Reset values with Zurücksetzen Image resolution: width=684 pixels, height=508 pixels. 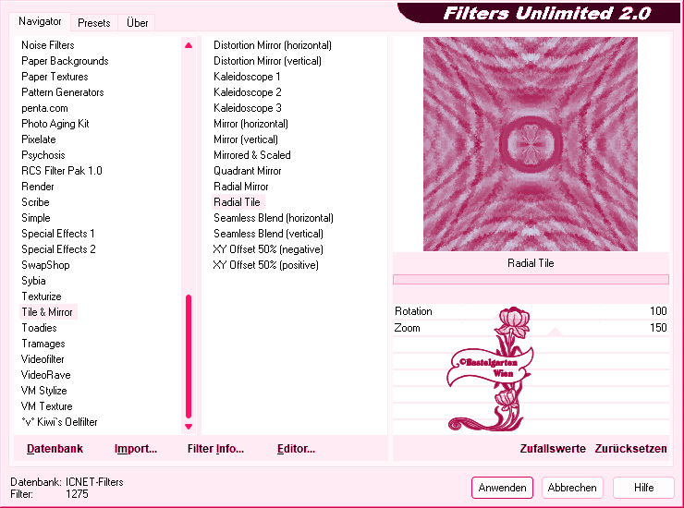[x=630, y=449]
